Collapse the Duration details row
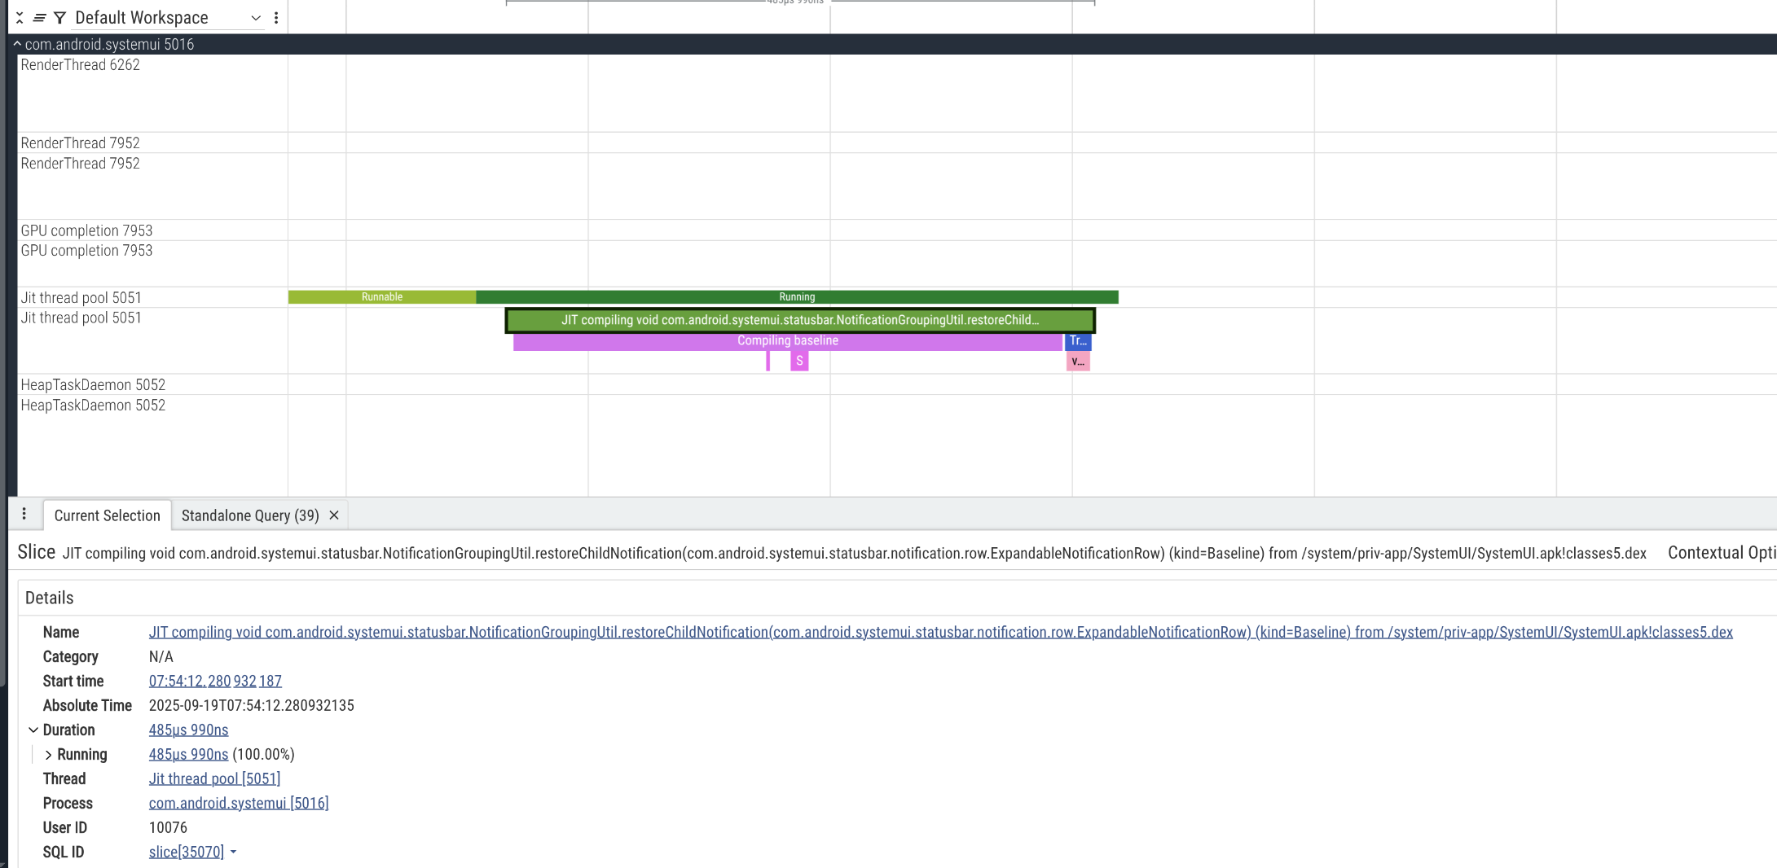Image resolution: width=1777 pixels, height=868 pixels. click(33, 730)
